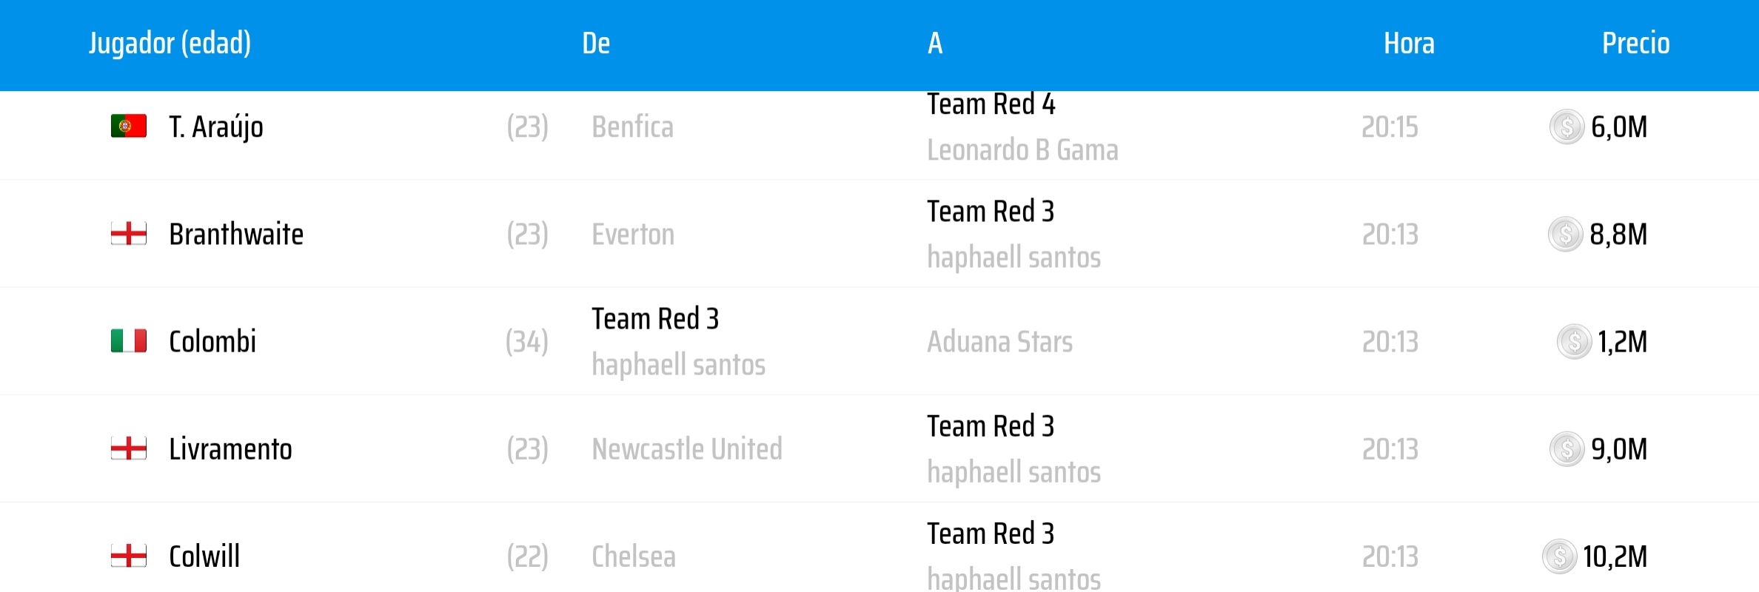
Task: Sort by the Precio column header
Action: click(x=1635, y=43)
